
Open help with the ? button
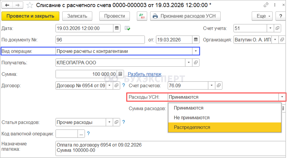tap(281, 16)
